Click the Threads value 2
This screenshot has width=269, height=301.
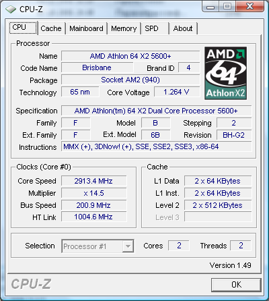point(241,246)
